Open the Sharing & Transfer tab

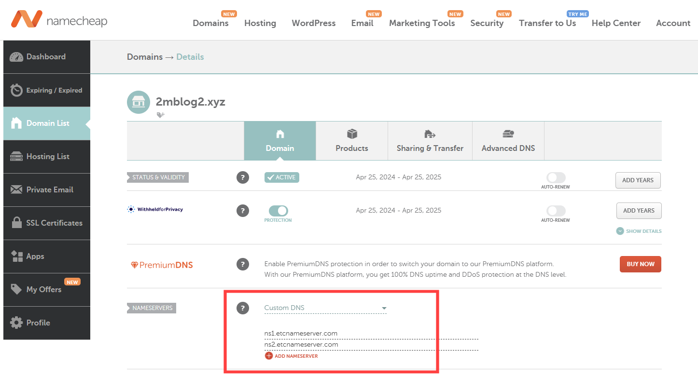coord(430,141)
